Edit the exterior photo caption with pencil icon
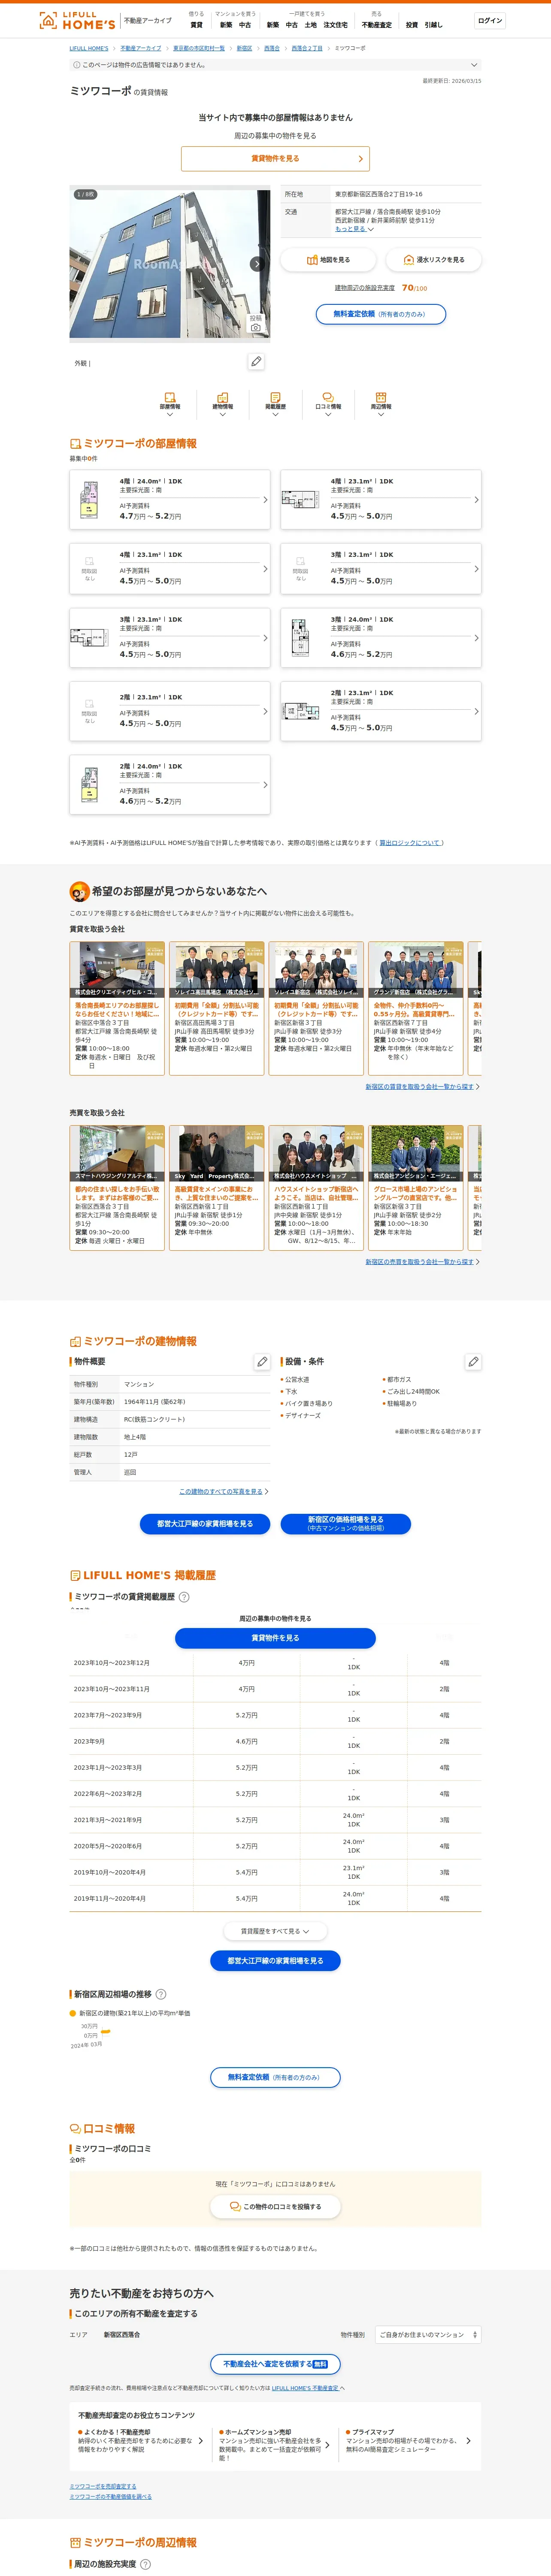Viewport: 551px width, 2576px height. (x=257, y=362)
